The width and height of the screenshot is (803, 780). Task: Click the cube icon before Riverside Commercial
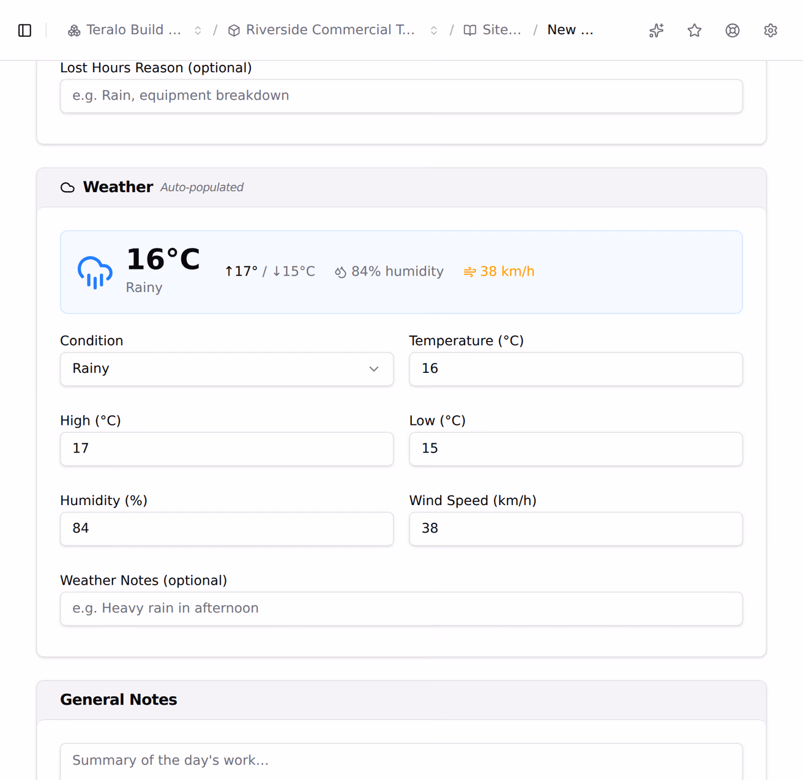pyautogui.click(x=234, y=31)
